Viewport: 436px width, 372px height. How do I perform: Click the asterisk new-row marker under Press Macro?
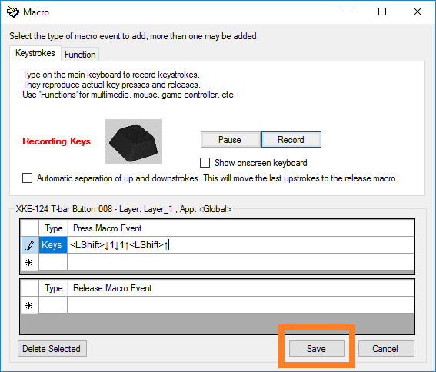(x=29, y=262)
